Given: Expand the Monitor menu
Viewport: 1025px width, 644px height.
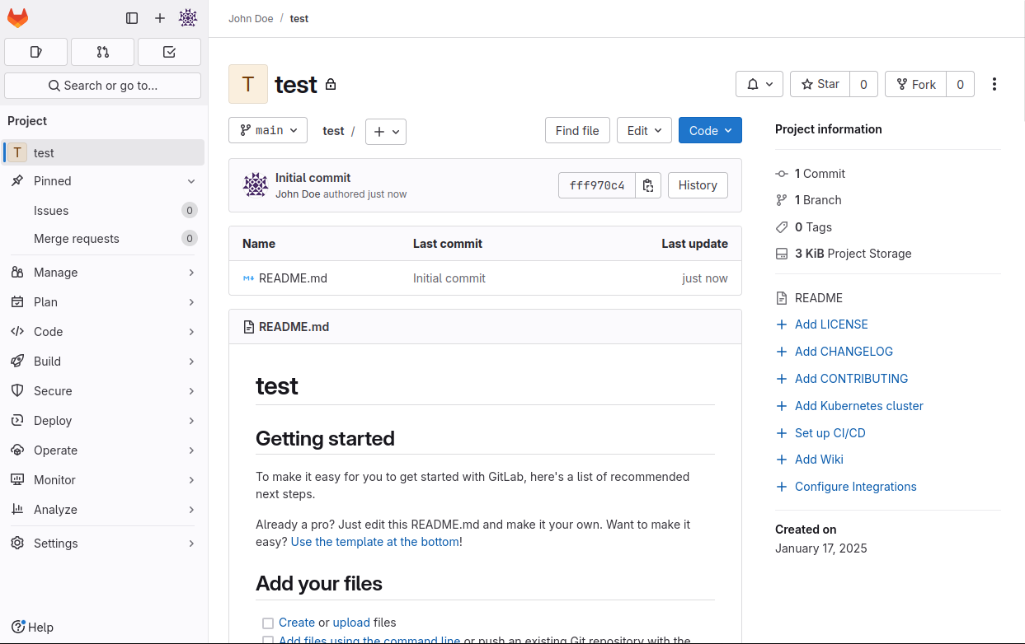Looking at the screenshot, I should pos(103,480).
